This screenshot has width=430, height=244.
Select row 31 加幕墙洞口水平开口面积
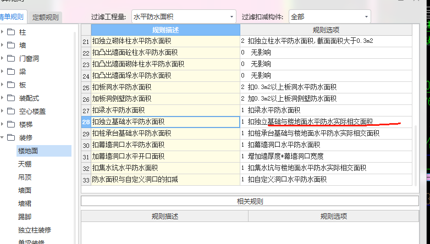click(x=166, y=156)
